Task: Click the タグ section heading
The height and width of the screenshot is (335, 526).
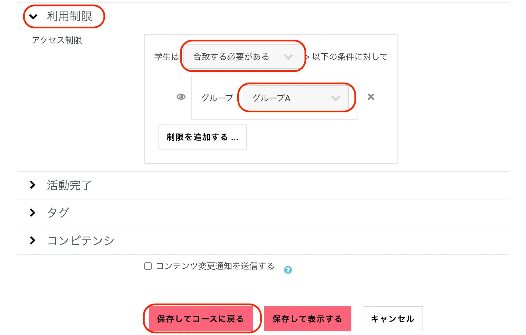Action: 58,213
